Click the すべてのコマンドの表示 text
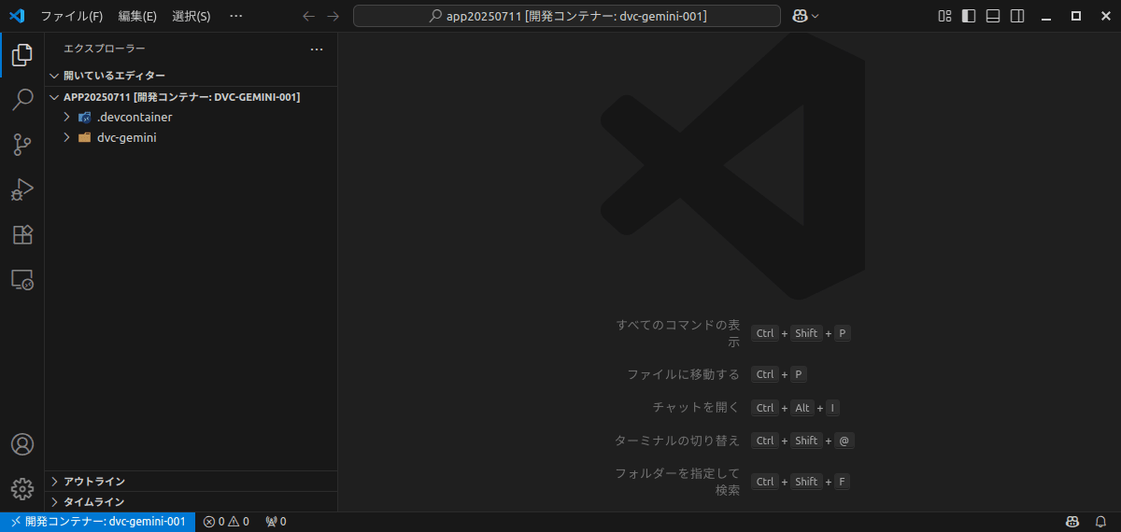The width and height of the screenshot is (1121, 532). 678,333
